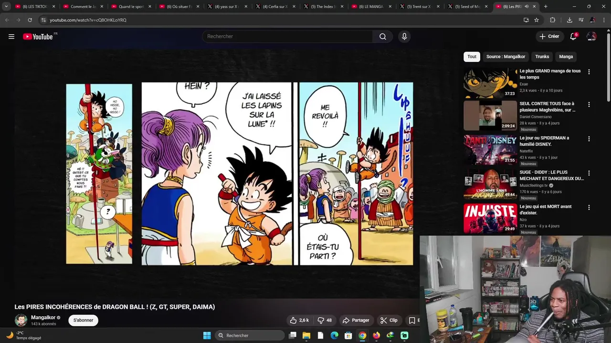Open Chrome extensions puzzle icon
This screenshot has height=343, width=611.
pyautogui.click(x=552, y=20)
